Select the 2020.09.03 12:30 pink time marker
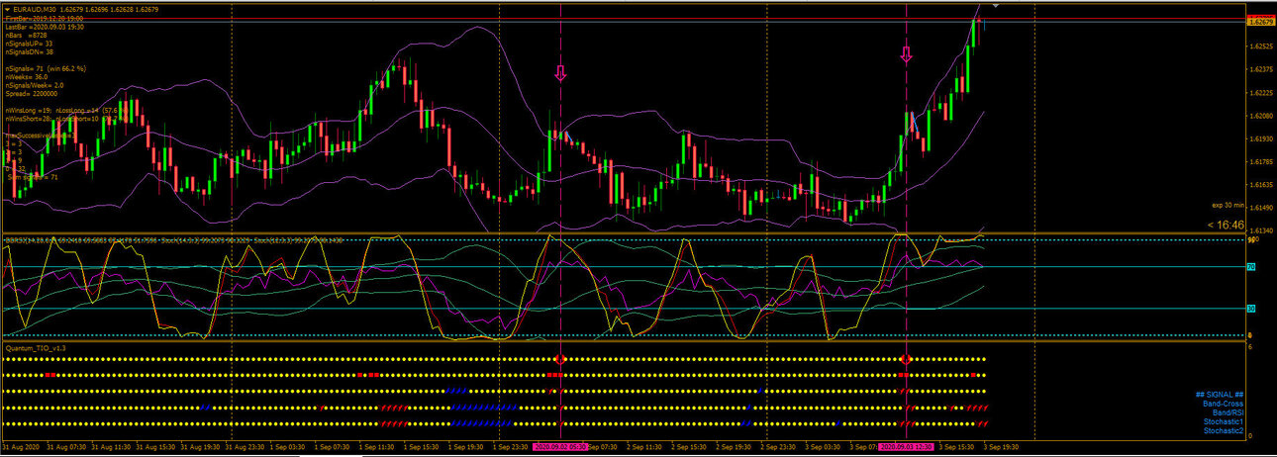This screenshot has height=457, width=1277. [907, 447]
